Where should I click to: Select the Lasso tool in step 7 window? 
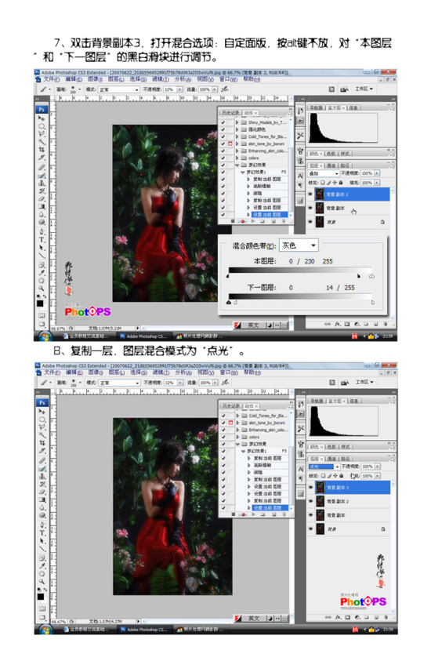pyautogui.click(x=42, y=134)
